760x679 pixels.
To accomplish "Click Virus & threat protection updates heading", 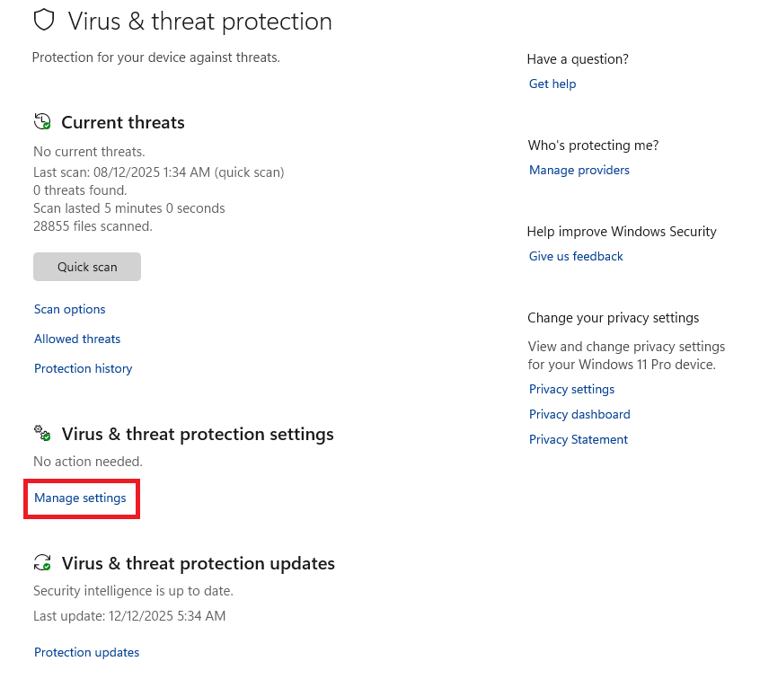I will (198, 563).
